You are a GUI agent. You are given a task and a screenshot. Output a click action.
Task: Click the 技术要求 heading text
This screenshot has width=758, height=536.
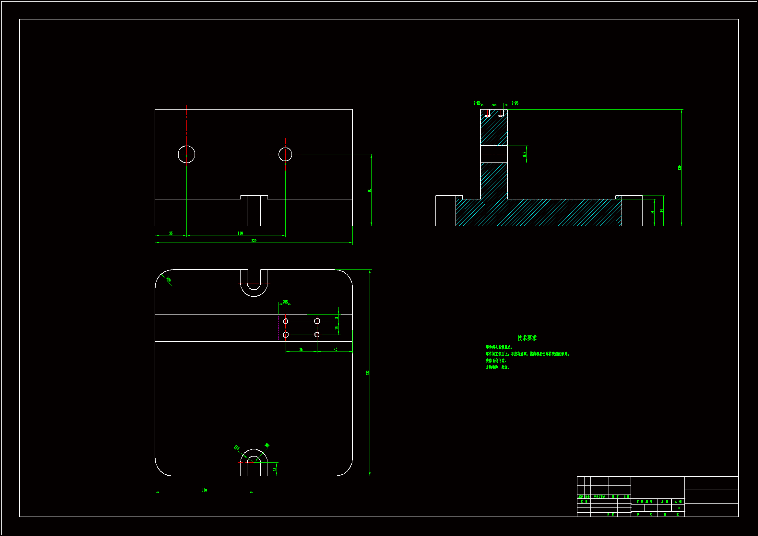[527, 338]
